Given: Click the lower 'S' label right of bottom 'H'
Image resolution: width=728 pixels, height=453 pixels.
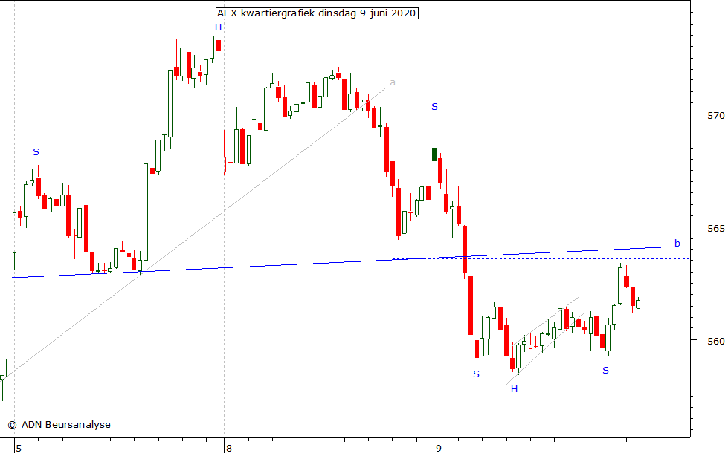Looking at the screenshot, I should (605, 370).
